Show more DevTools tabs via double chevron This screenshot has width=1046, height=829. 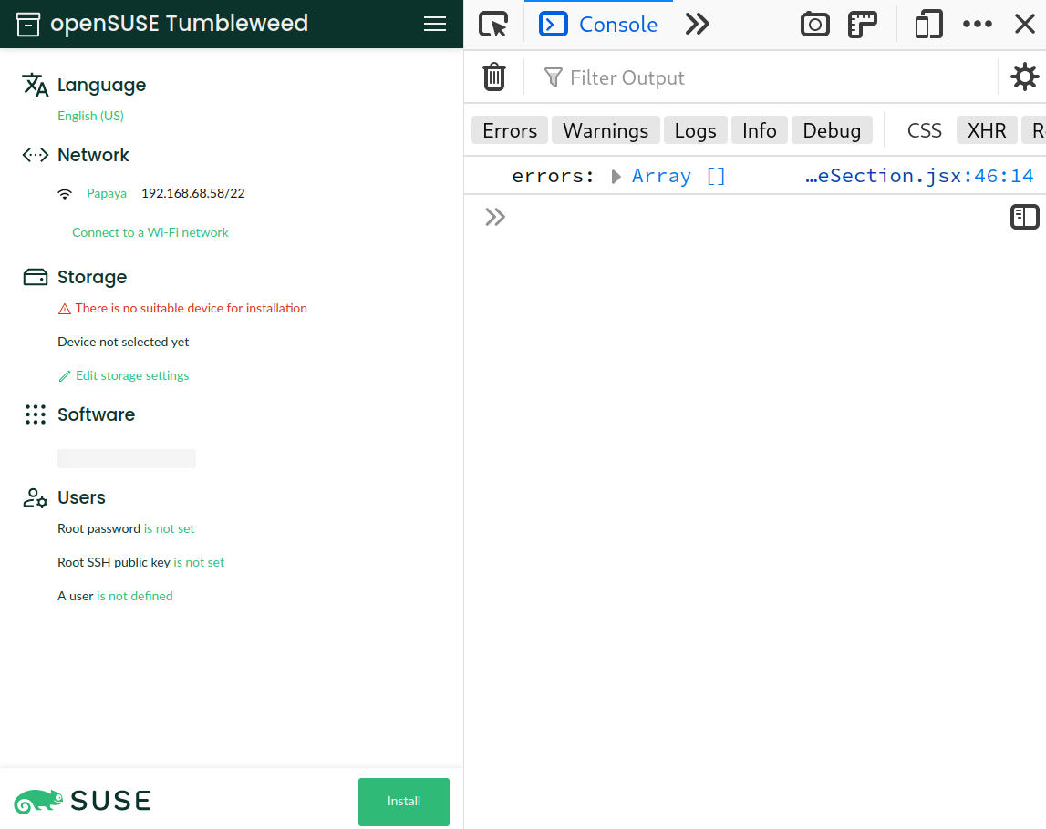pos(697,25)
